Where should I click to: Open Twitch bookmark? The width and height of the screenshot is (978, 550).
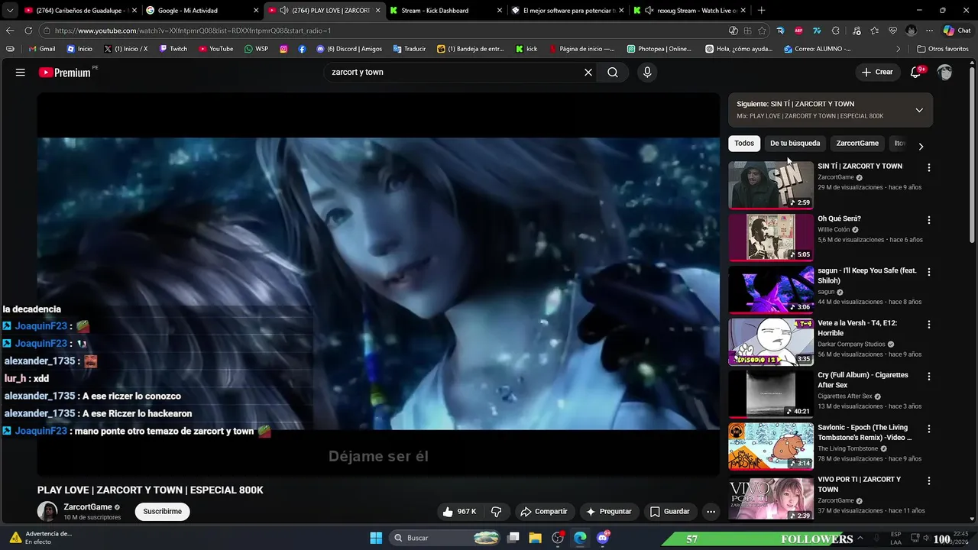pos(173,49)
